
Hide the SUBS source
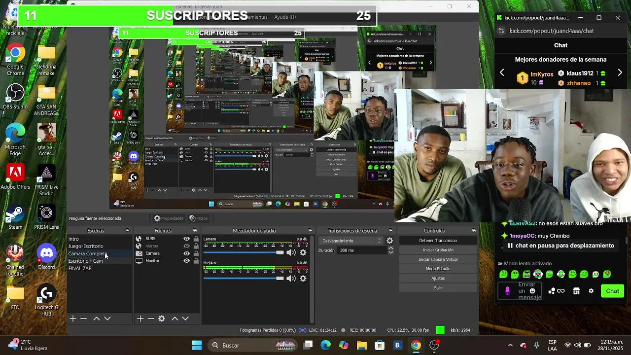click(186, 239)
